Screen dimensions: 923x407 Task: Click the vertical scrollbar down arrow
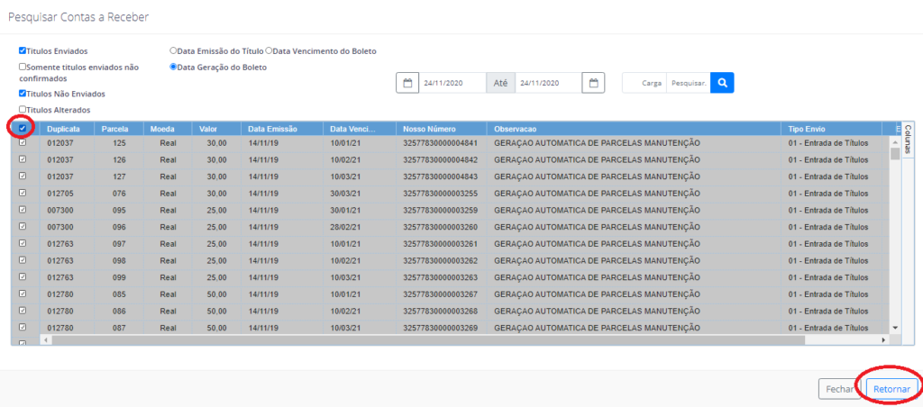(x=895, y=327)
